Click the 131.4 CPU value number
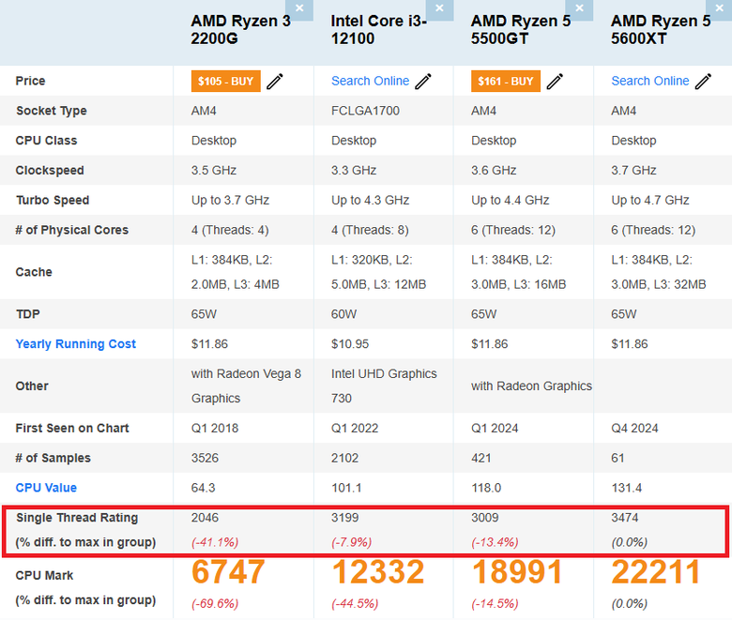The height and width of the screenshot is (620, 732). [627, 488]
